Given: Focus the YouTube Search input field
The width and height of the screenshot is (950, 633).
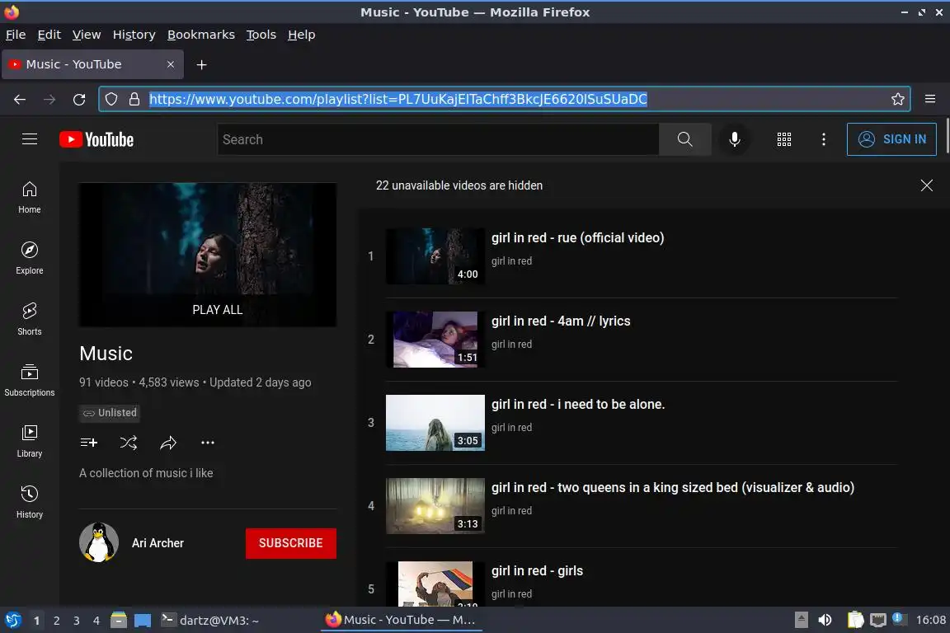Looking at the screenshot, I should (x=438, y=139).
